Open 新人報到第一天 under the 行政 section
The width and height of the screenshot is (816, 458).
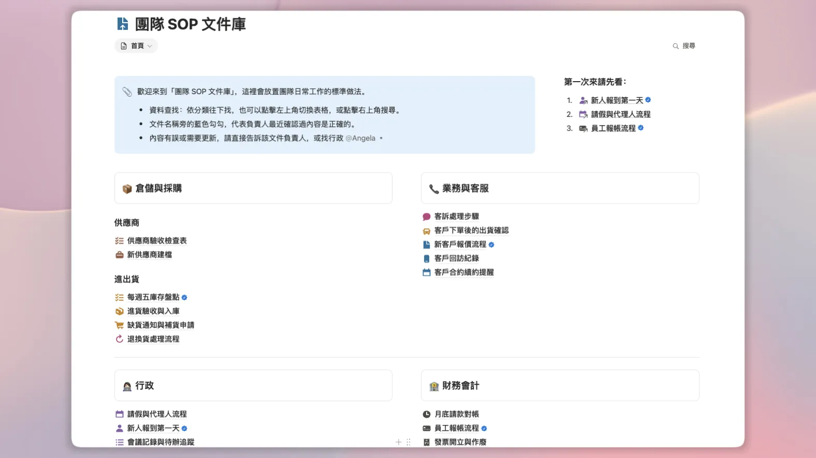[153, 428]
